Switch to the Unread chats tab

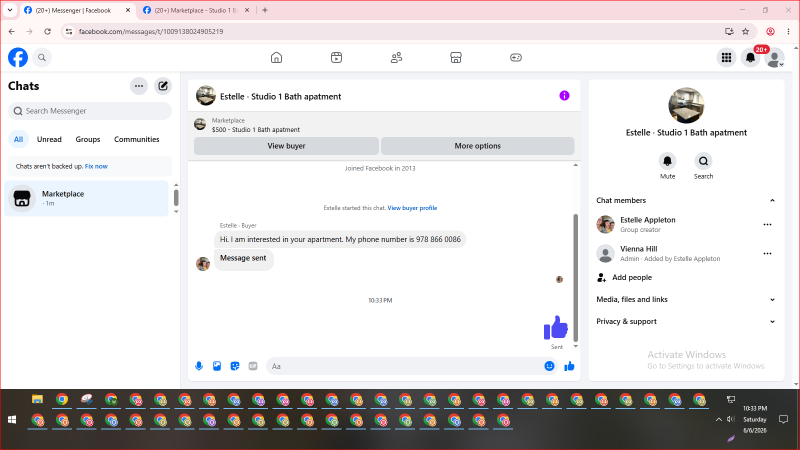tap(49, 139)
